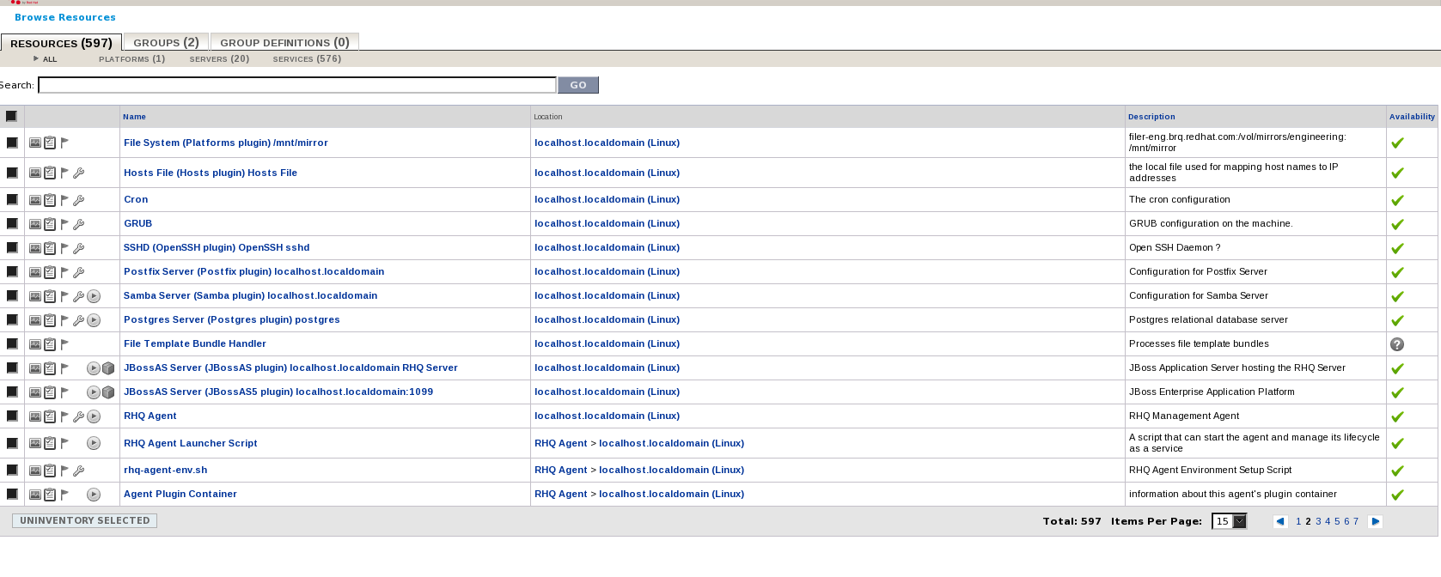Image resolution: width=1441 pixels, height=577 pixels.
Task: Open configuration wrench icon for RHQ Agent row
Action: pos(79,416)
